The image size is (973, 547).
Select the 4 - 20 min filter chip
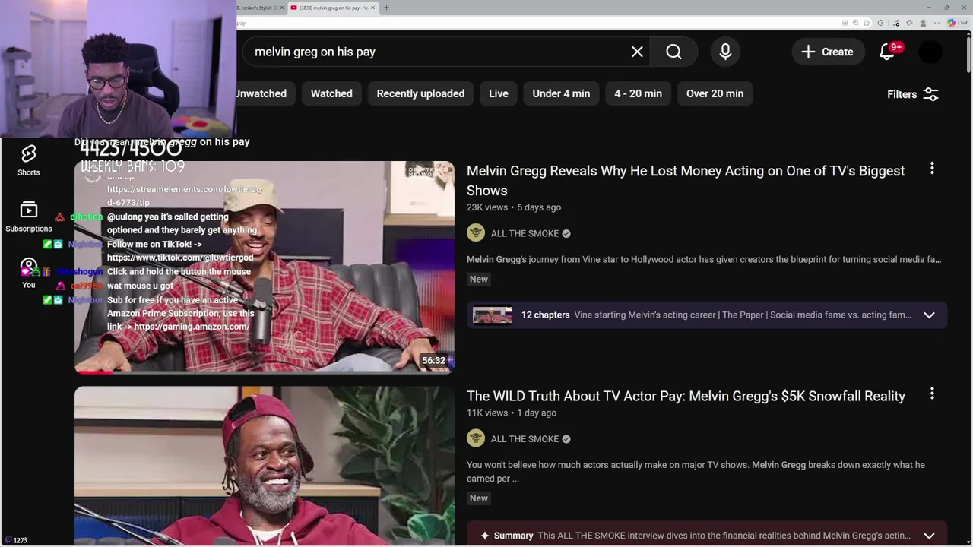coord(639,93)
